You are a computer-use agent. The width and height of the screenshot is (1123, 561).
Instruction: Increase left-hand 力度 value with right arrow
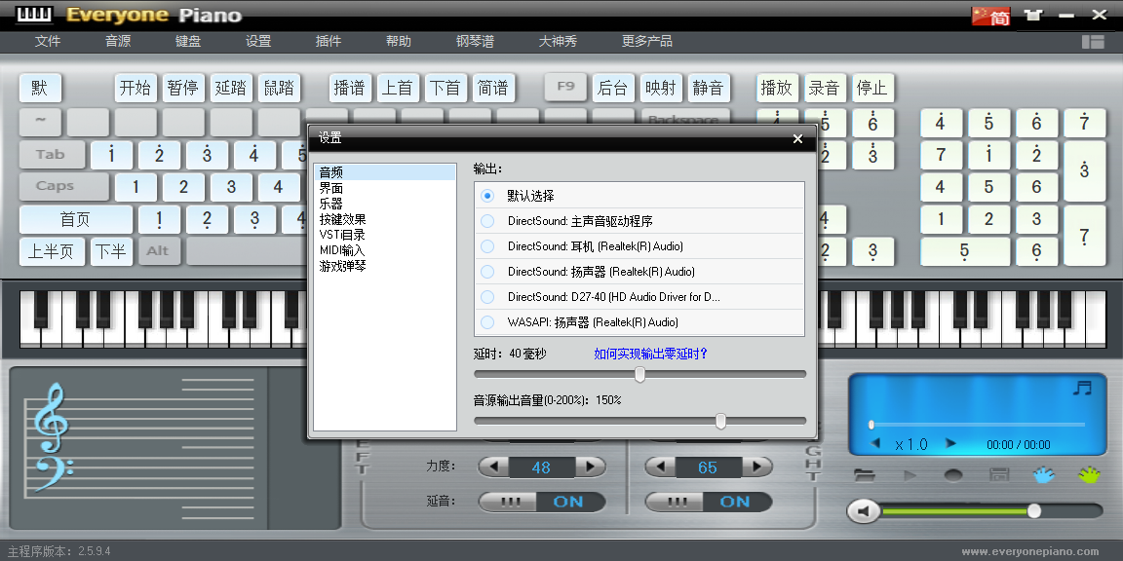coord(589,467)
